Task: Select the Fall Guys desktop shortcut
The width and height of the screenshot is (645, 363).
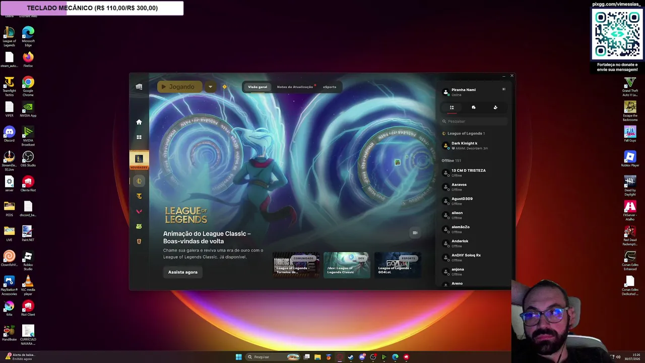Action: click(630, 134)
